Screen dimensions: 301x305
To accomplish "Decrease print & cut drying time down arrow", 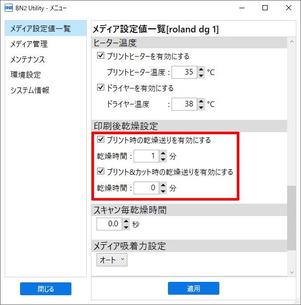I will 163,191.
